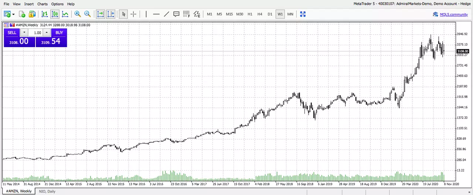The width and height of the screenshot is (473, 195).
Task: Click the MQL5 graduation cap icon
Action: pos(436,14)
